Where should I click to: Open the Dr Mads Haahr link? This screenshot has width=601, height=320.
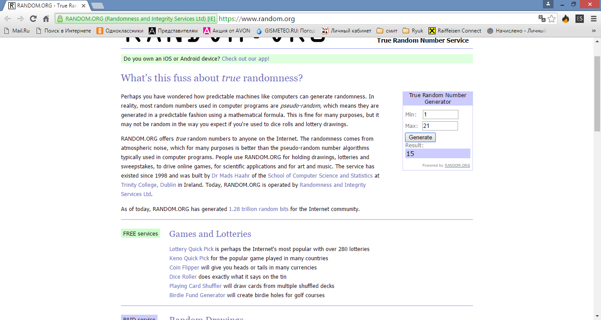pos(231,175)
